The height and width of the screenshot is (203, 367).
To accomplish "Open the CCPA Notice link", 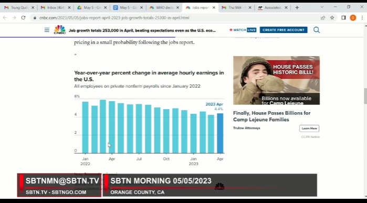I will (x=310, y=137).
